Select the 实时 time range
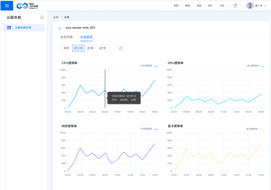The image size is (271, 190). pos(66,48)
